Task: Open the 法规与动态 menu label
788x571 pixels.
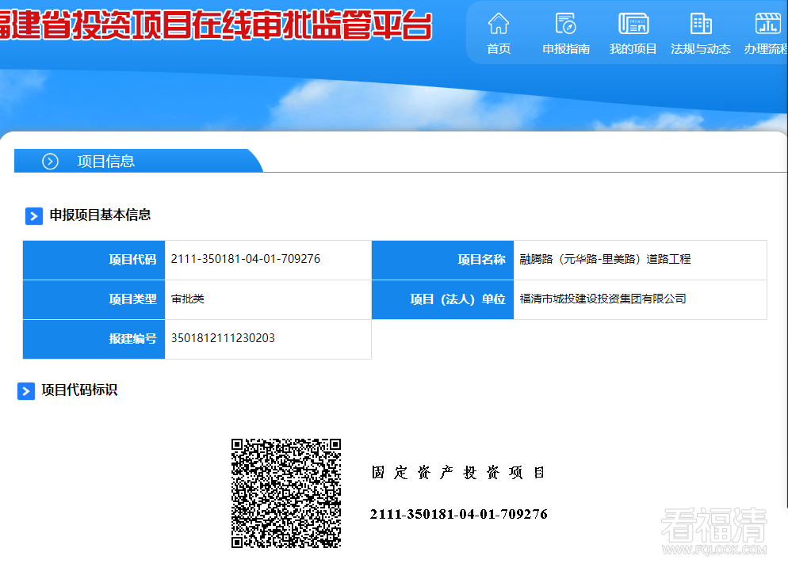Action: 701,49
